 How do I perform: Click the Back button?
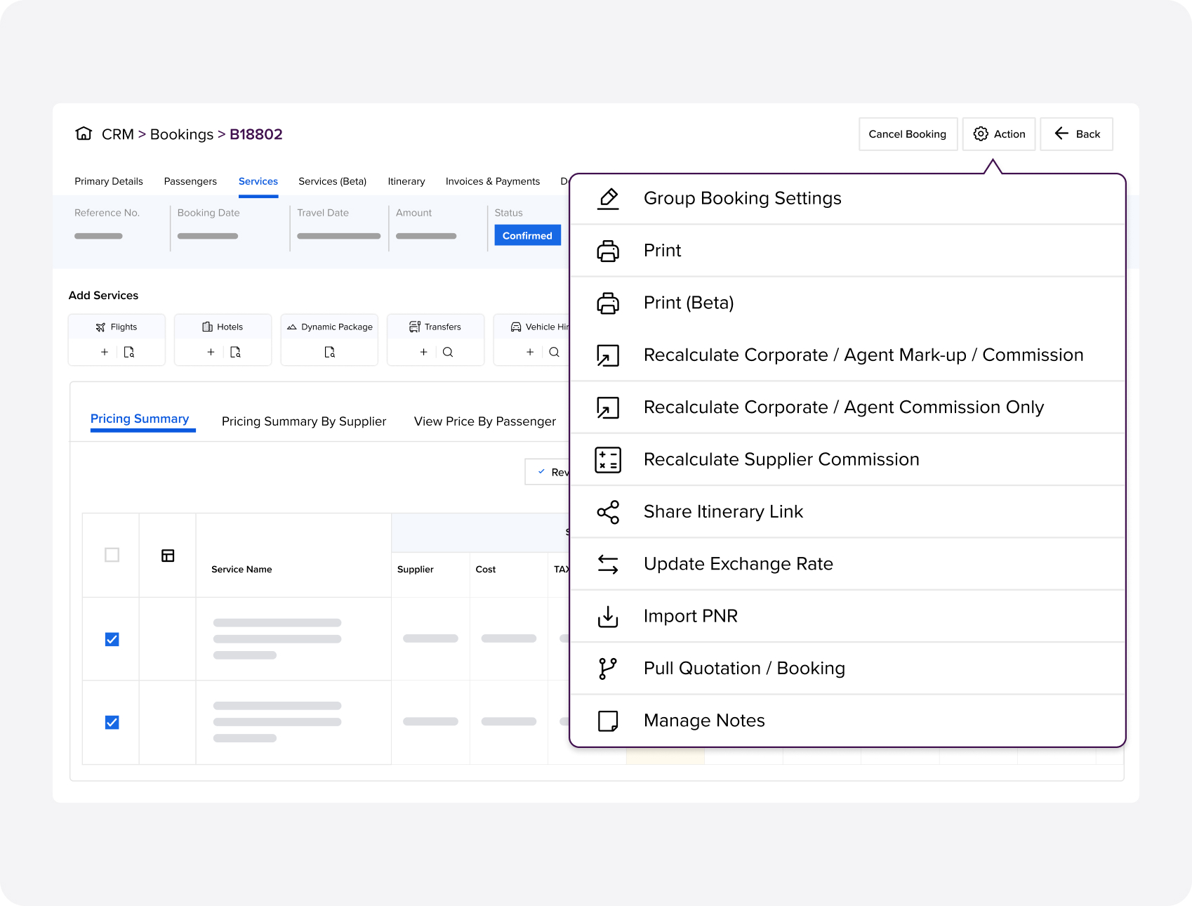[1076, 133]
